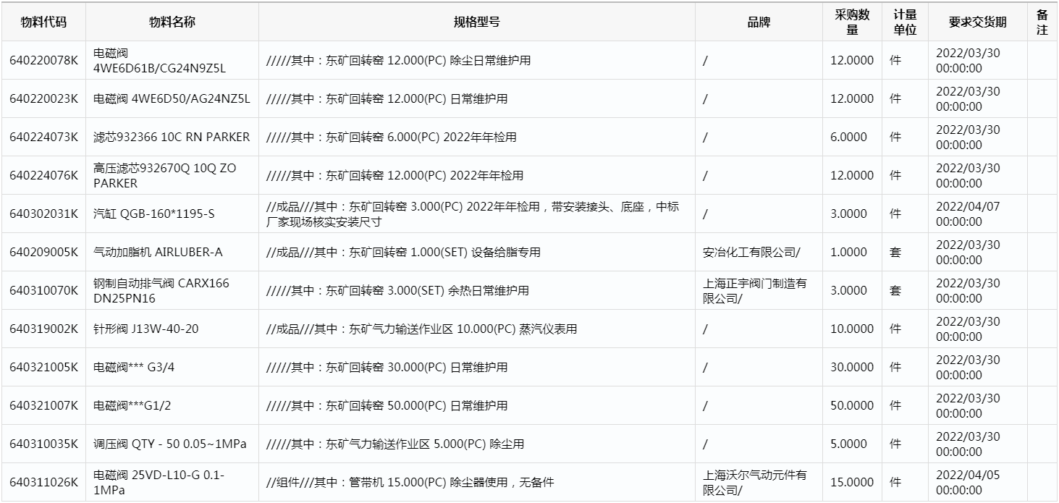Click purchase quantity 10.0000

pos(852,329)
